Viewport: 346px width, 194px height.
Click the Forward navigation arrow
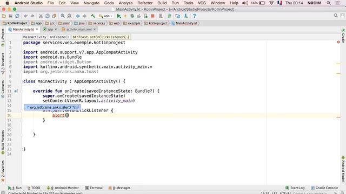[84, 16]
